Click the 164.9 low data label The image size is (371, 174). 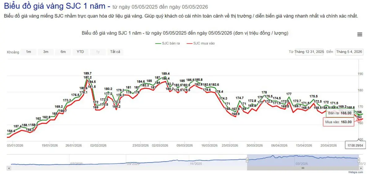coord(235,114)
